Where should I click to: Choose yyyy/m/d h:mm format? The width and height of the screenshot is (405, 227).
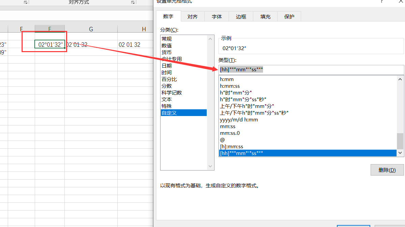click(308, 120)
